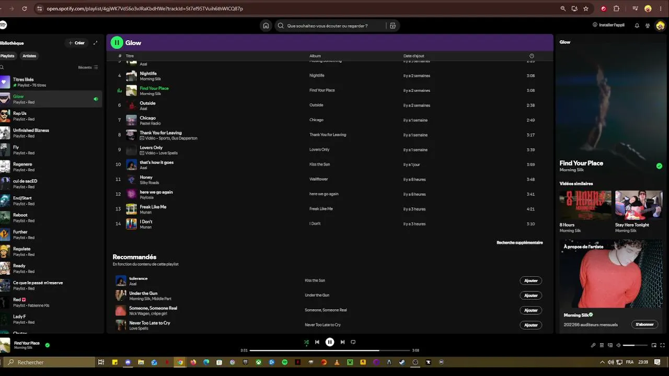Select the Nightlife album cover thumbnail
This screenshot has width=669, height=376.
131,76
